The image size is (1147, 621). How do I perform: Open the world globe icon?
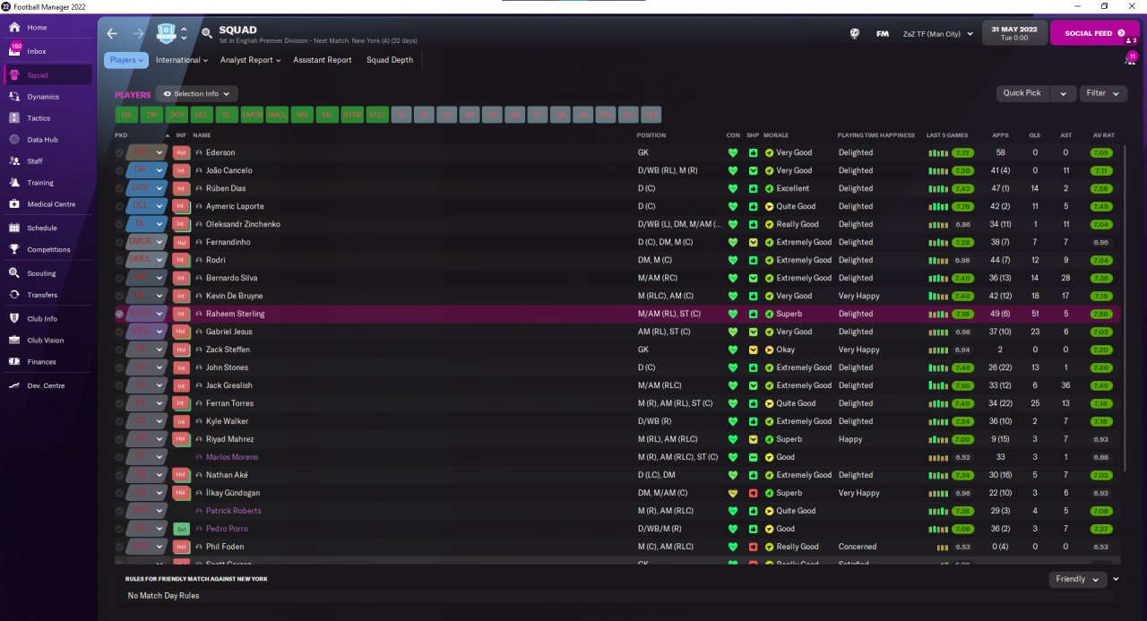tap(855, 33)
